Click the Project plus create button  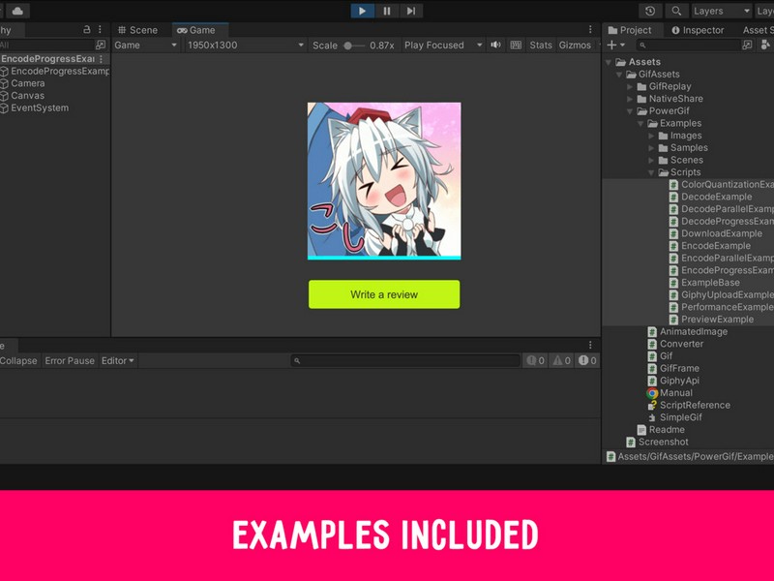[x=615, y=45]
